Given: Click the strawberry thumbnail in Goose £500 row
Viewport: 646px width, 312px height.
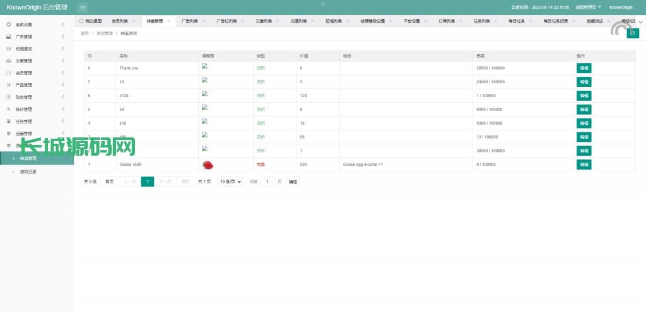Looking at the screenshot, I should (207, 165).
